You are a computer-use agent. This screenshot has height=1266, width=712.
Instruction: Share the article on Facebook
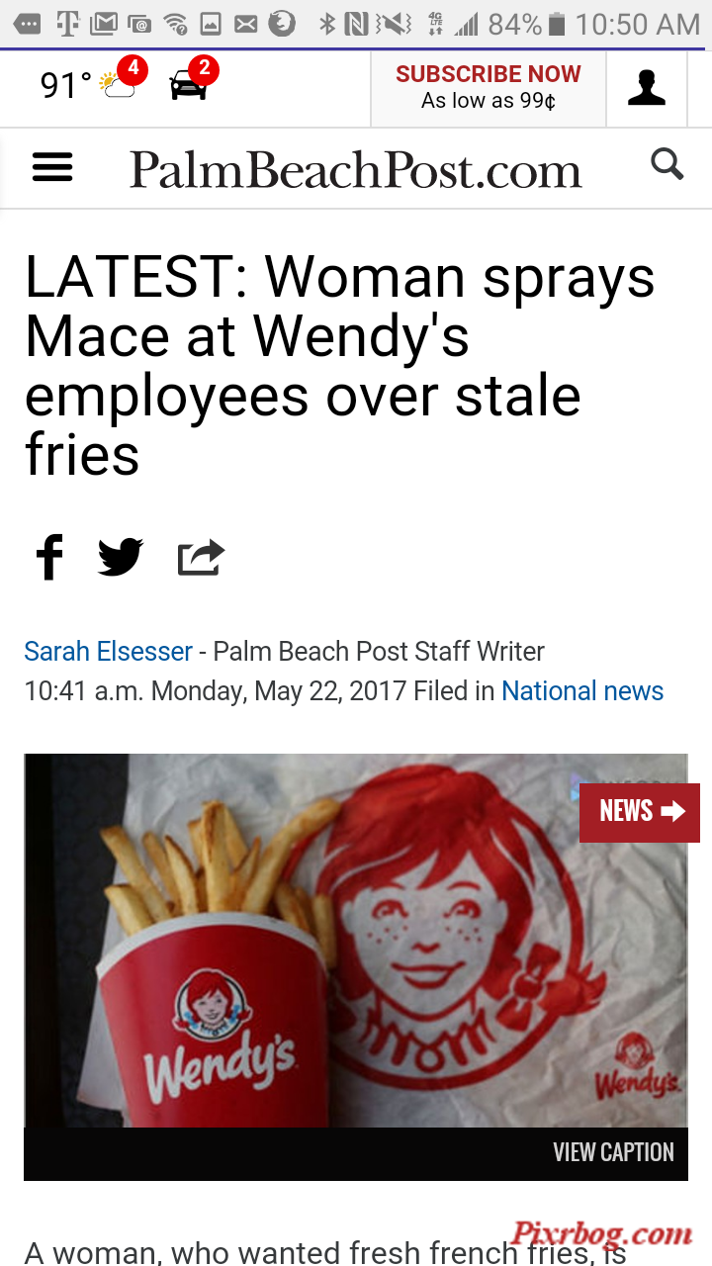[49, 557]
